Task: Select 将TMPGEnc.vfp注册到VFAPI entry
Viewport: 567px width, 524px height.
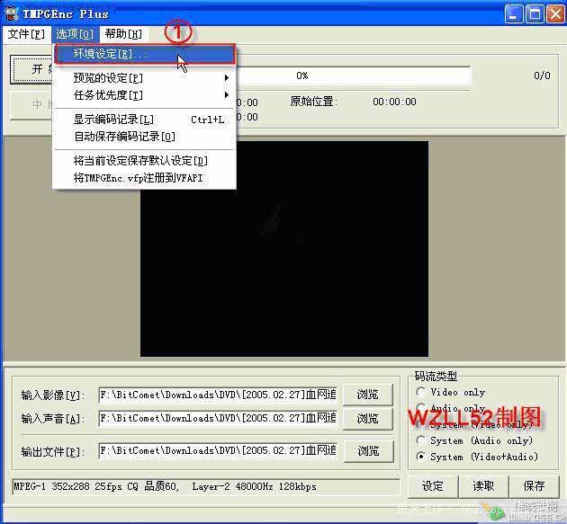Action: [145, 178]
